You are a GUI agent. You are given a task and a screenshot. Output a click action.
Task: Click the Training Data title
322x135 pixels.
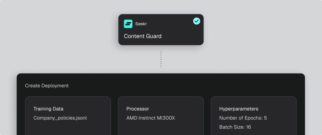point(48,109)
